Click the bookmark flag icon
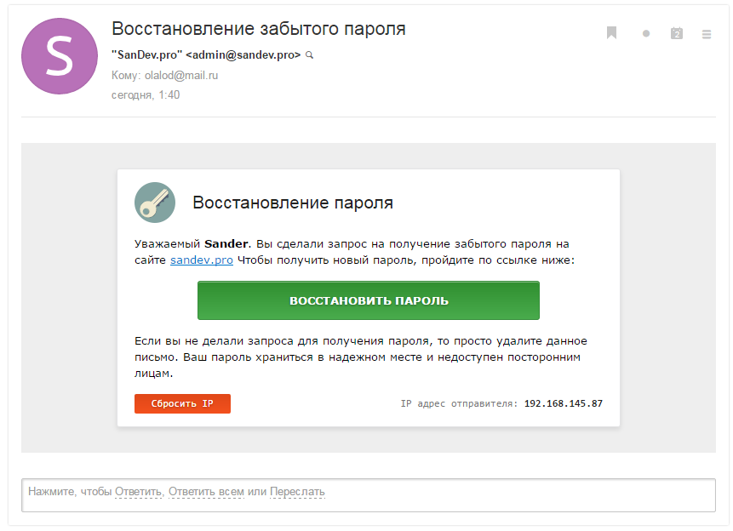The height and width of the screenshot is (531, 733). coord(611,33)
